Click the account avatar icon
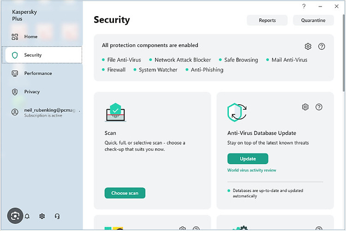346x231 pixels. [15, 112]
